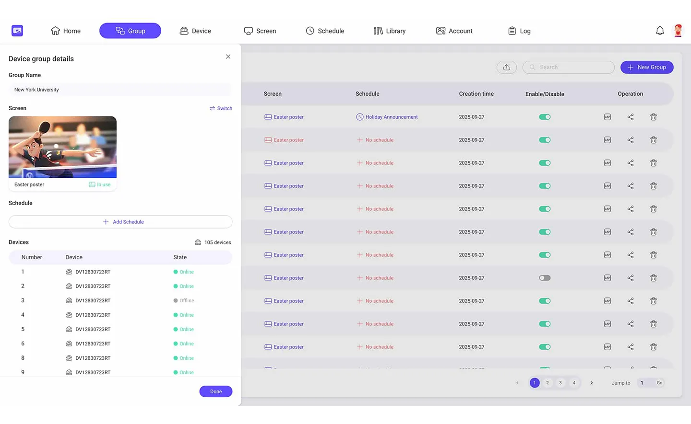
Task: Delete the Holiday Announcement row with trash icon
Action: point(653,117)
